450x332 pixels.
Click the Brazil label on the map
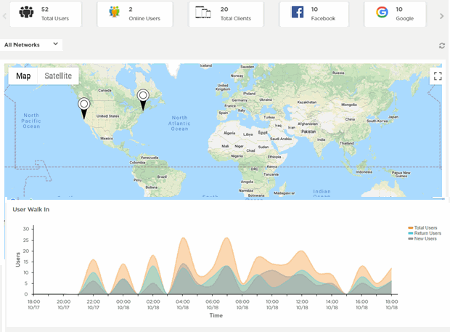point(162,177)
